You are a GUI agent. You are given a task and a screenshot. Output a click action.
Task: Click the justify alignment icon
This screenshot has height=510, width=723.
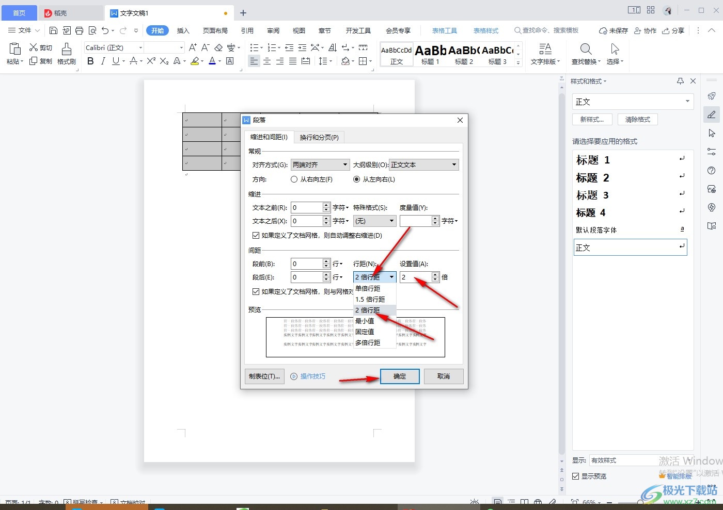(x=293, y=61)
